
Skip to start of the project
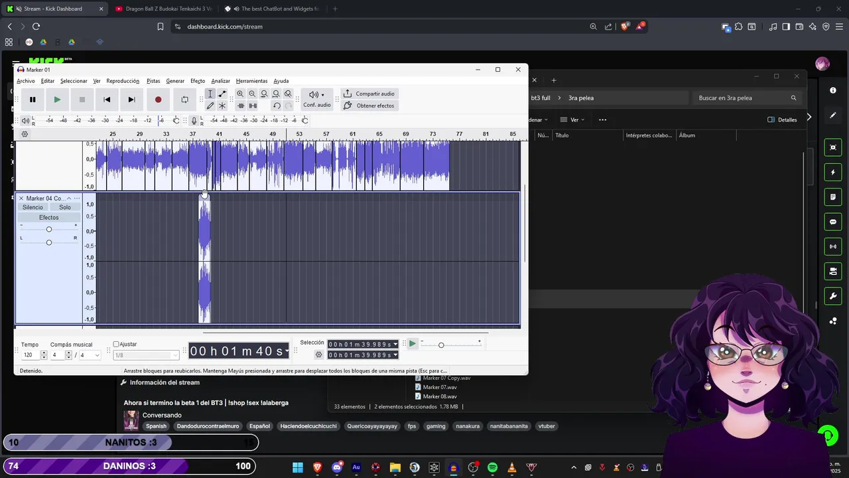click(107, 100)
